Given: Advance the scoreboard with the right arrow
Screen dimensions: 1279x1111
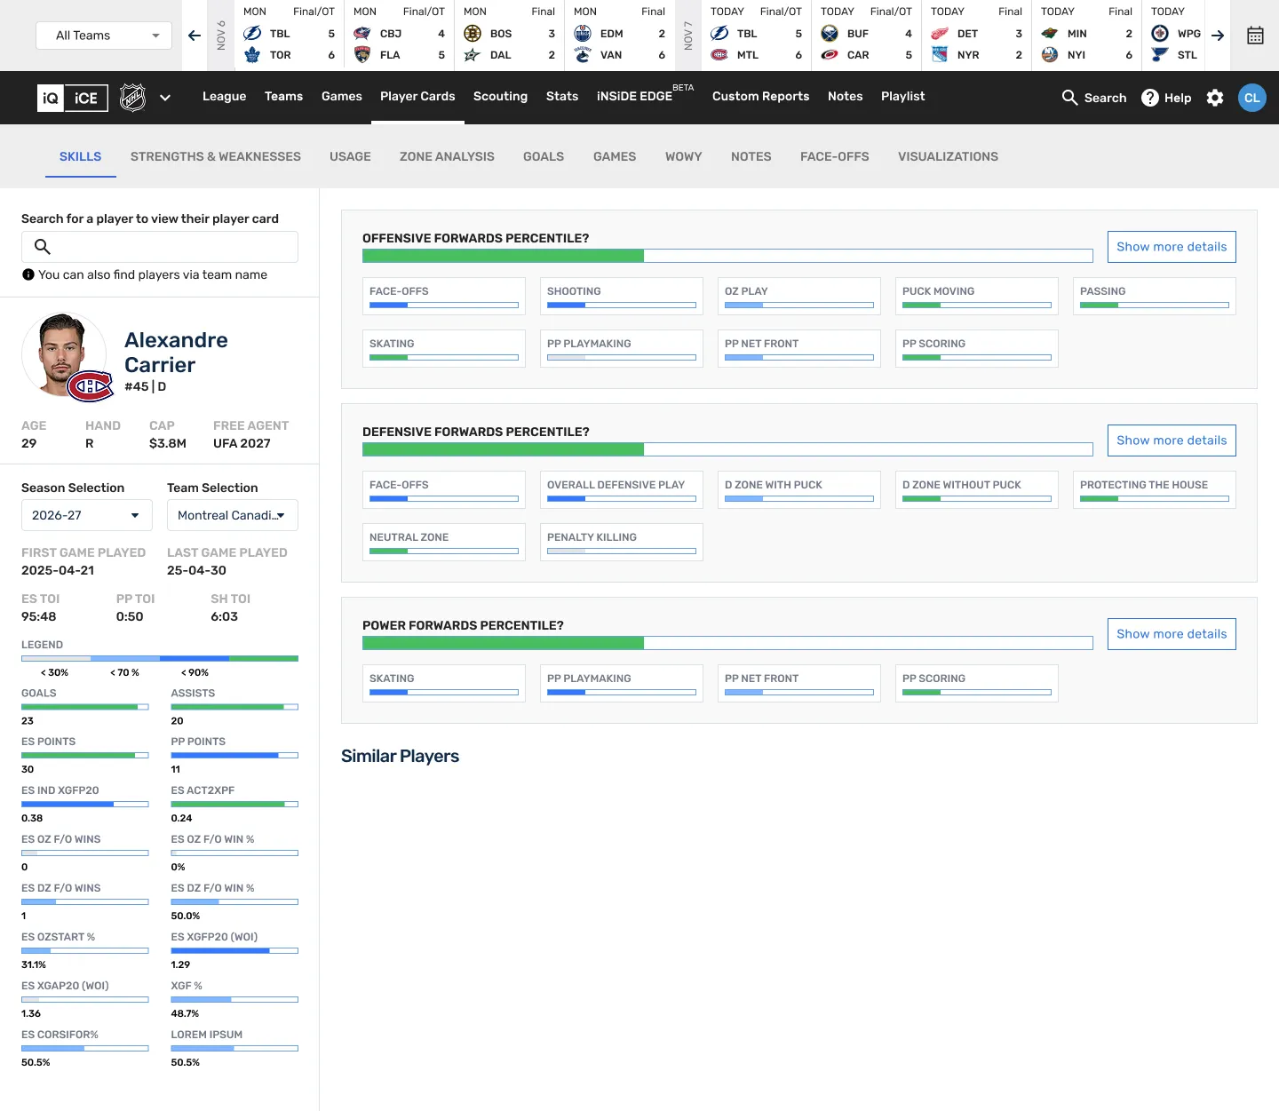Looking at the screenshot, I should 1218,36.
